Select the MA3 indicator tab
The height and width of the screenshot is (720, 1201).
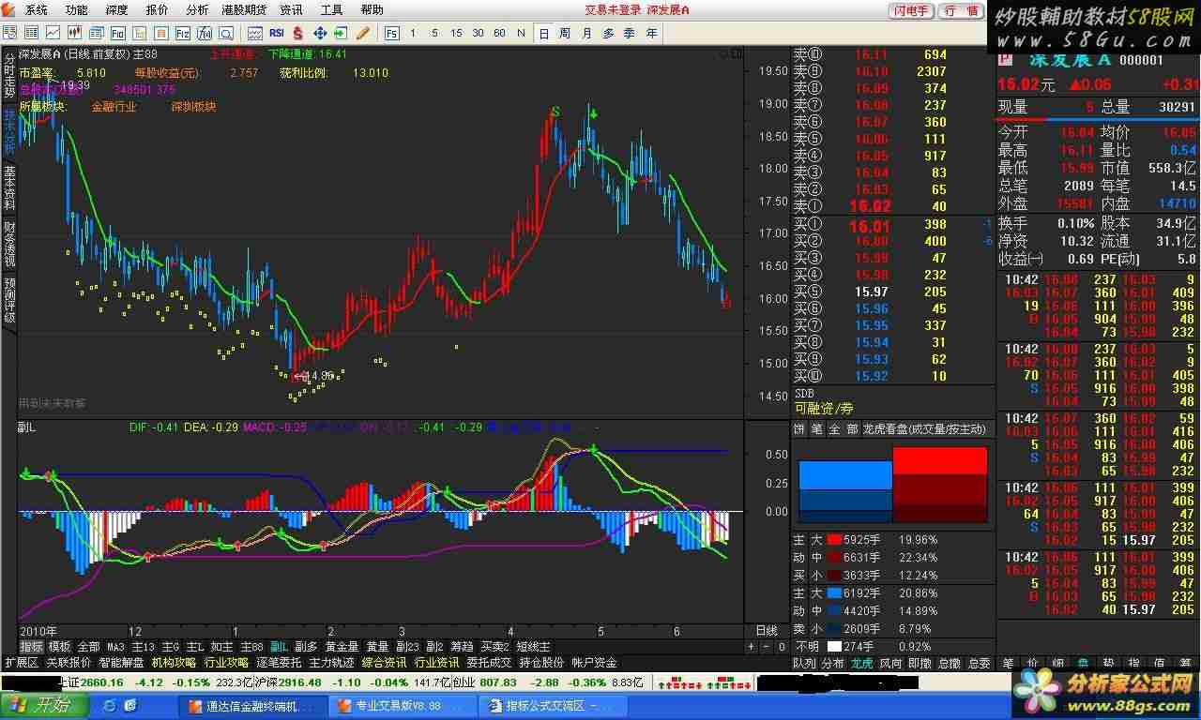115,647
